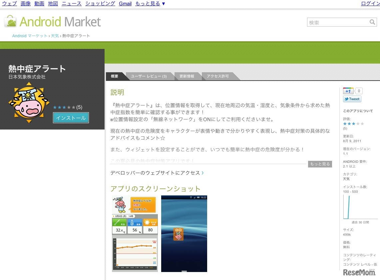Click the Tweet share button

(352, 99)
